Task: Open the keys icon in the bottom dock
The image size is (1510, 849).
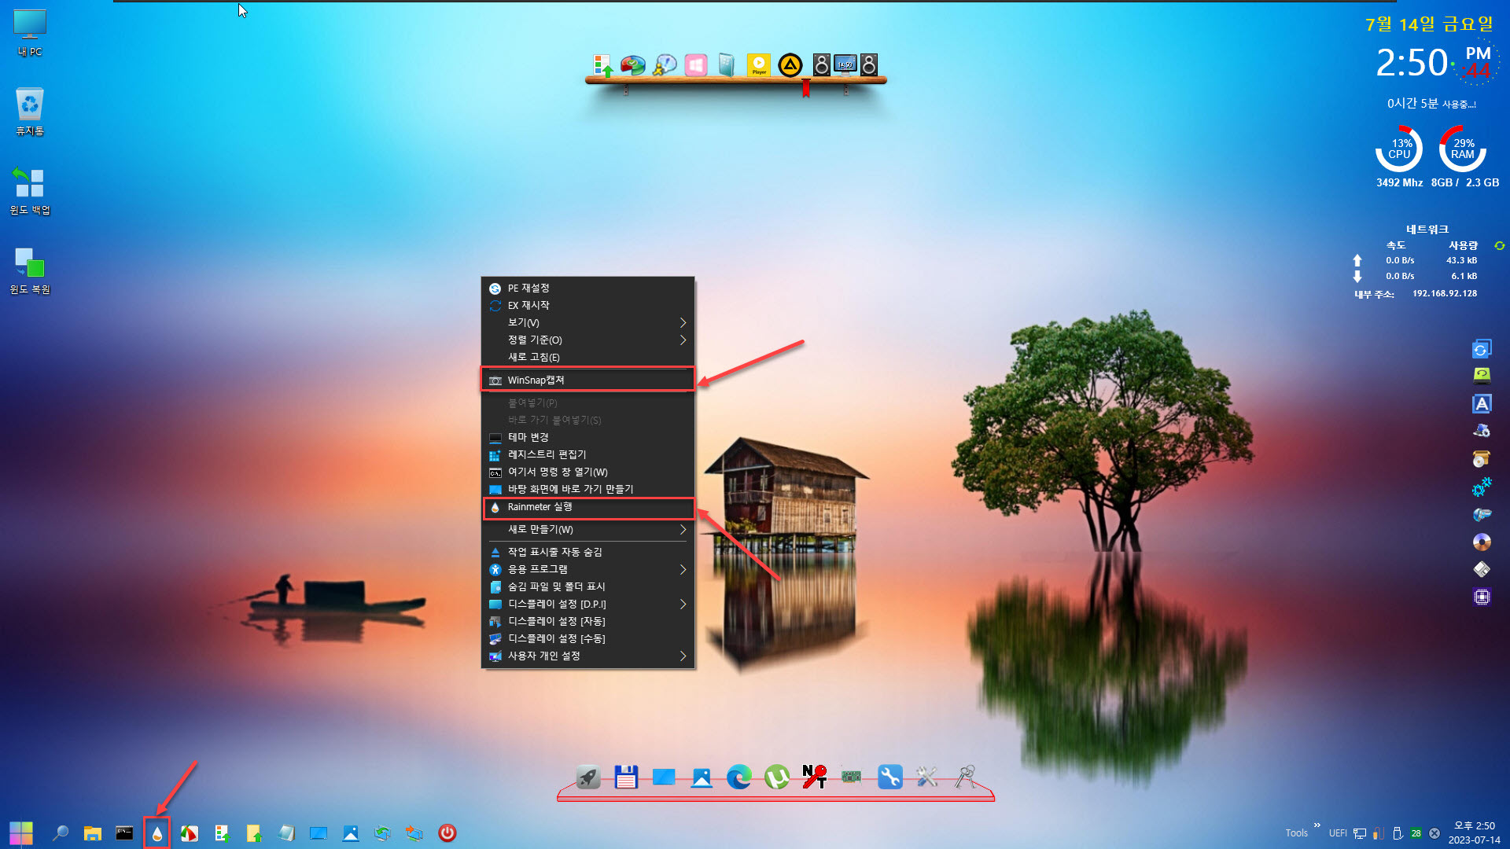Action: (x=965, y=777)
